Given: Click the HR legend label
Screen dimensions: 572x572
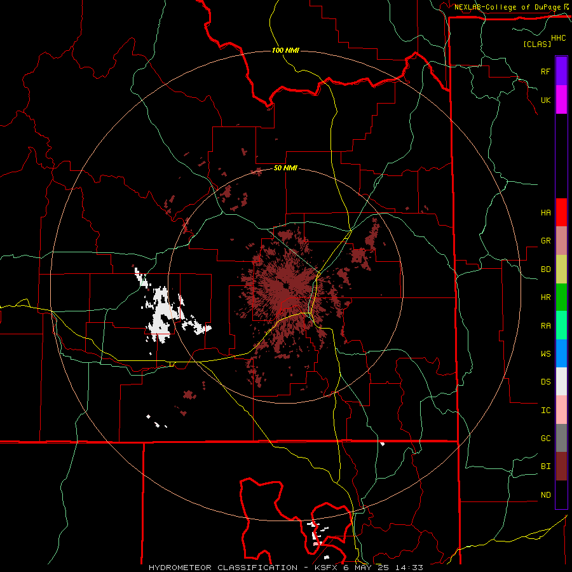Looking at the screenshot, I should tap(545, 297).
